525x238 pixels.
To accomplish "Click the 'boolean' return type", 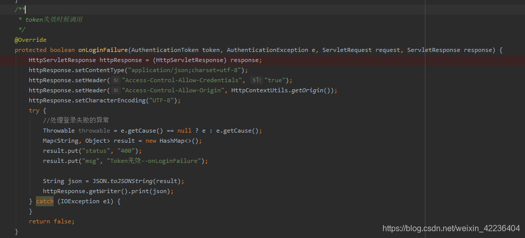I will pyautogui.click(x=62, y=50).
